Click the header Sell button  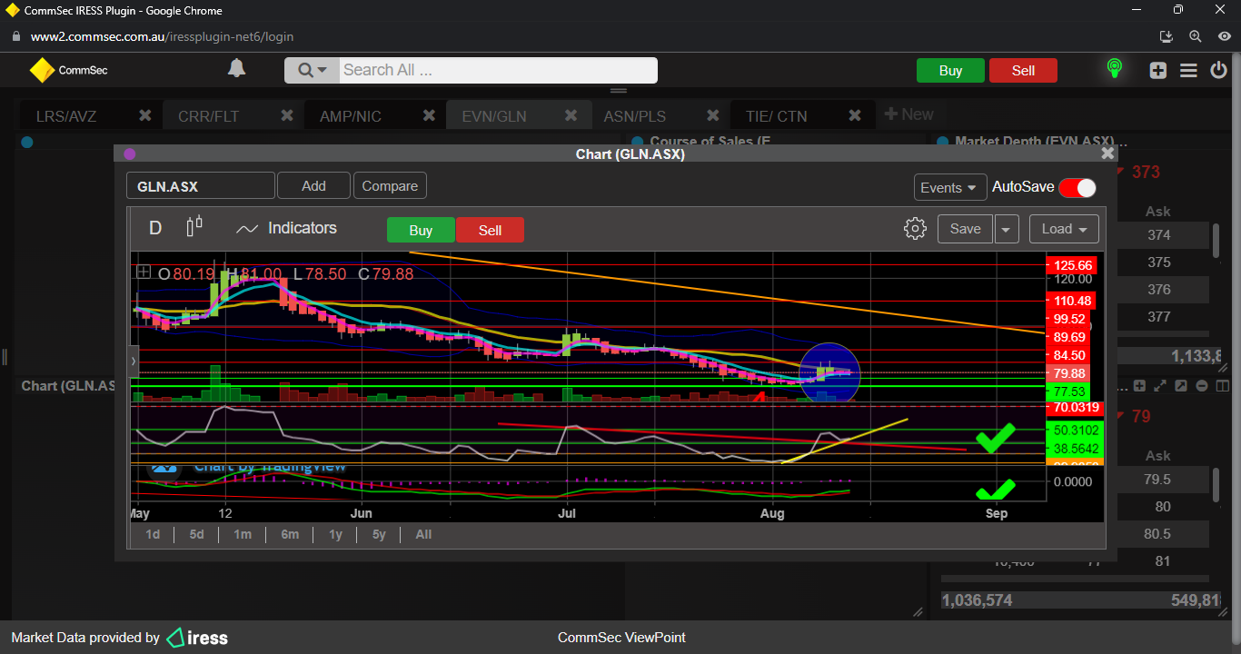(1023, 71)
